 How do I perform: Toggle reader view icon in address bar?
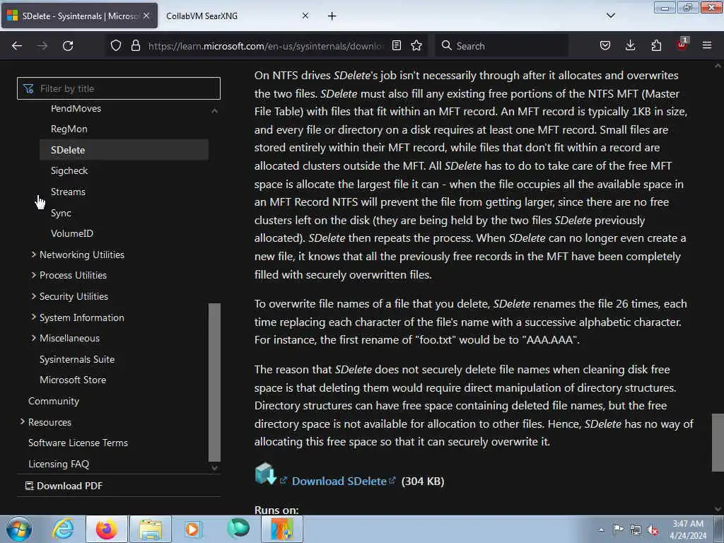396,46
